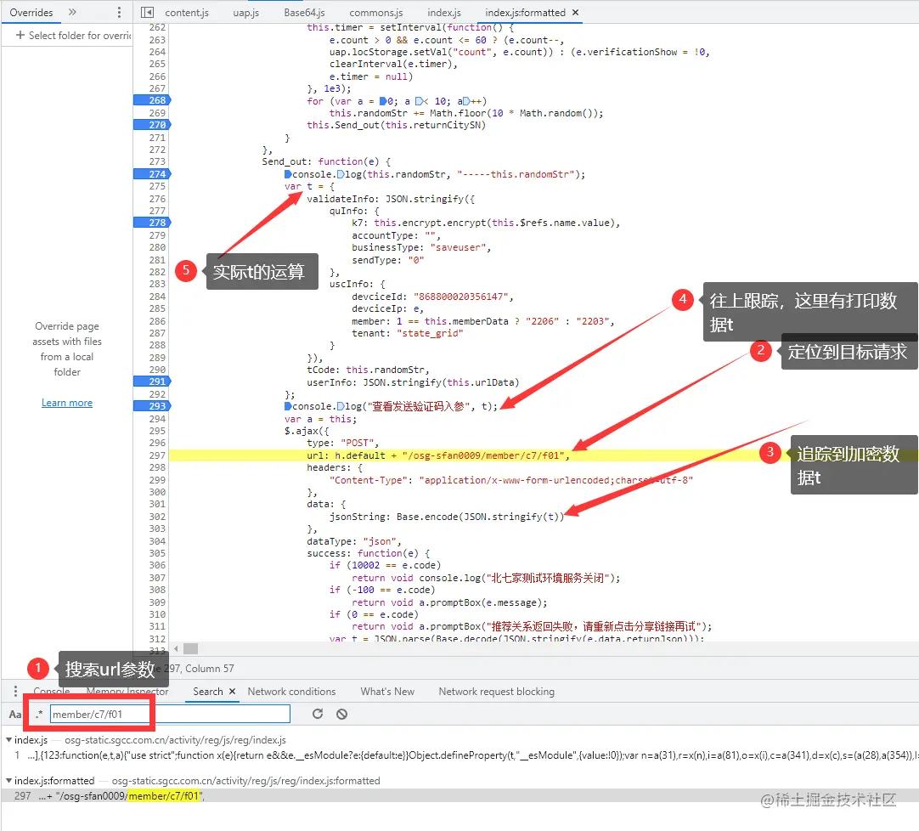Click the businessType "saveuser" line
This screenshot has height=831, width=919.
(x=421, y=247)
